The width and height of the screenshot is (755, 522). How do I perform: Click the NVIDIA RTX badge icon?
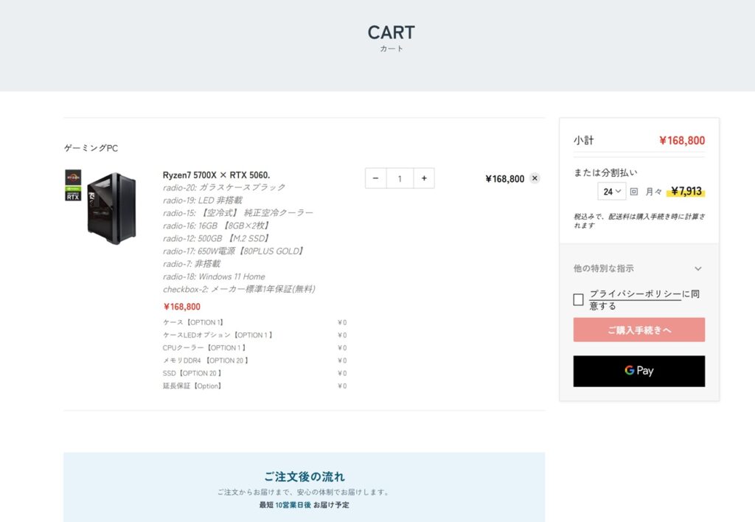point(73,194)
